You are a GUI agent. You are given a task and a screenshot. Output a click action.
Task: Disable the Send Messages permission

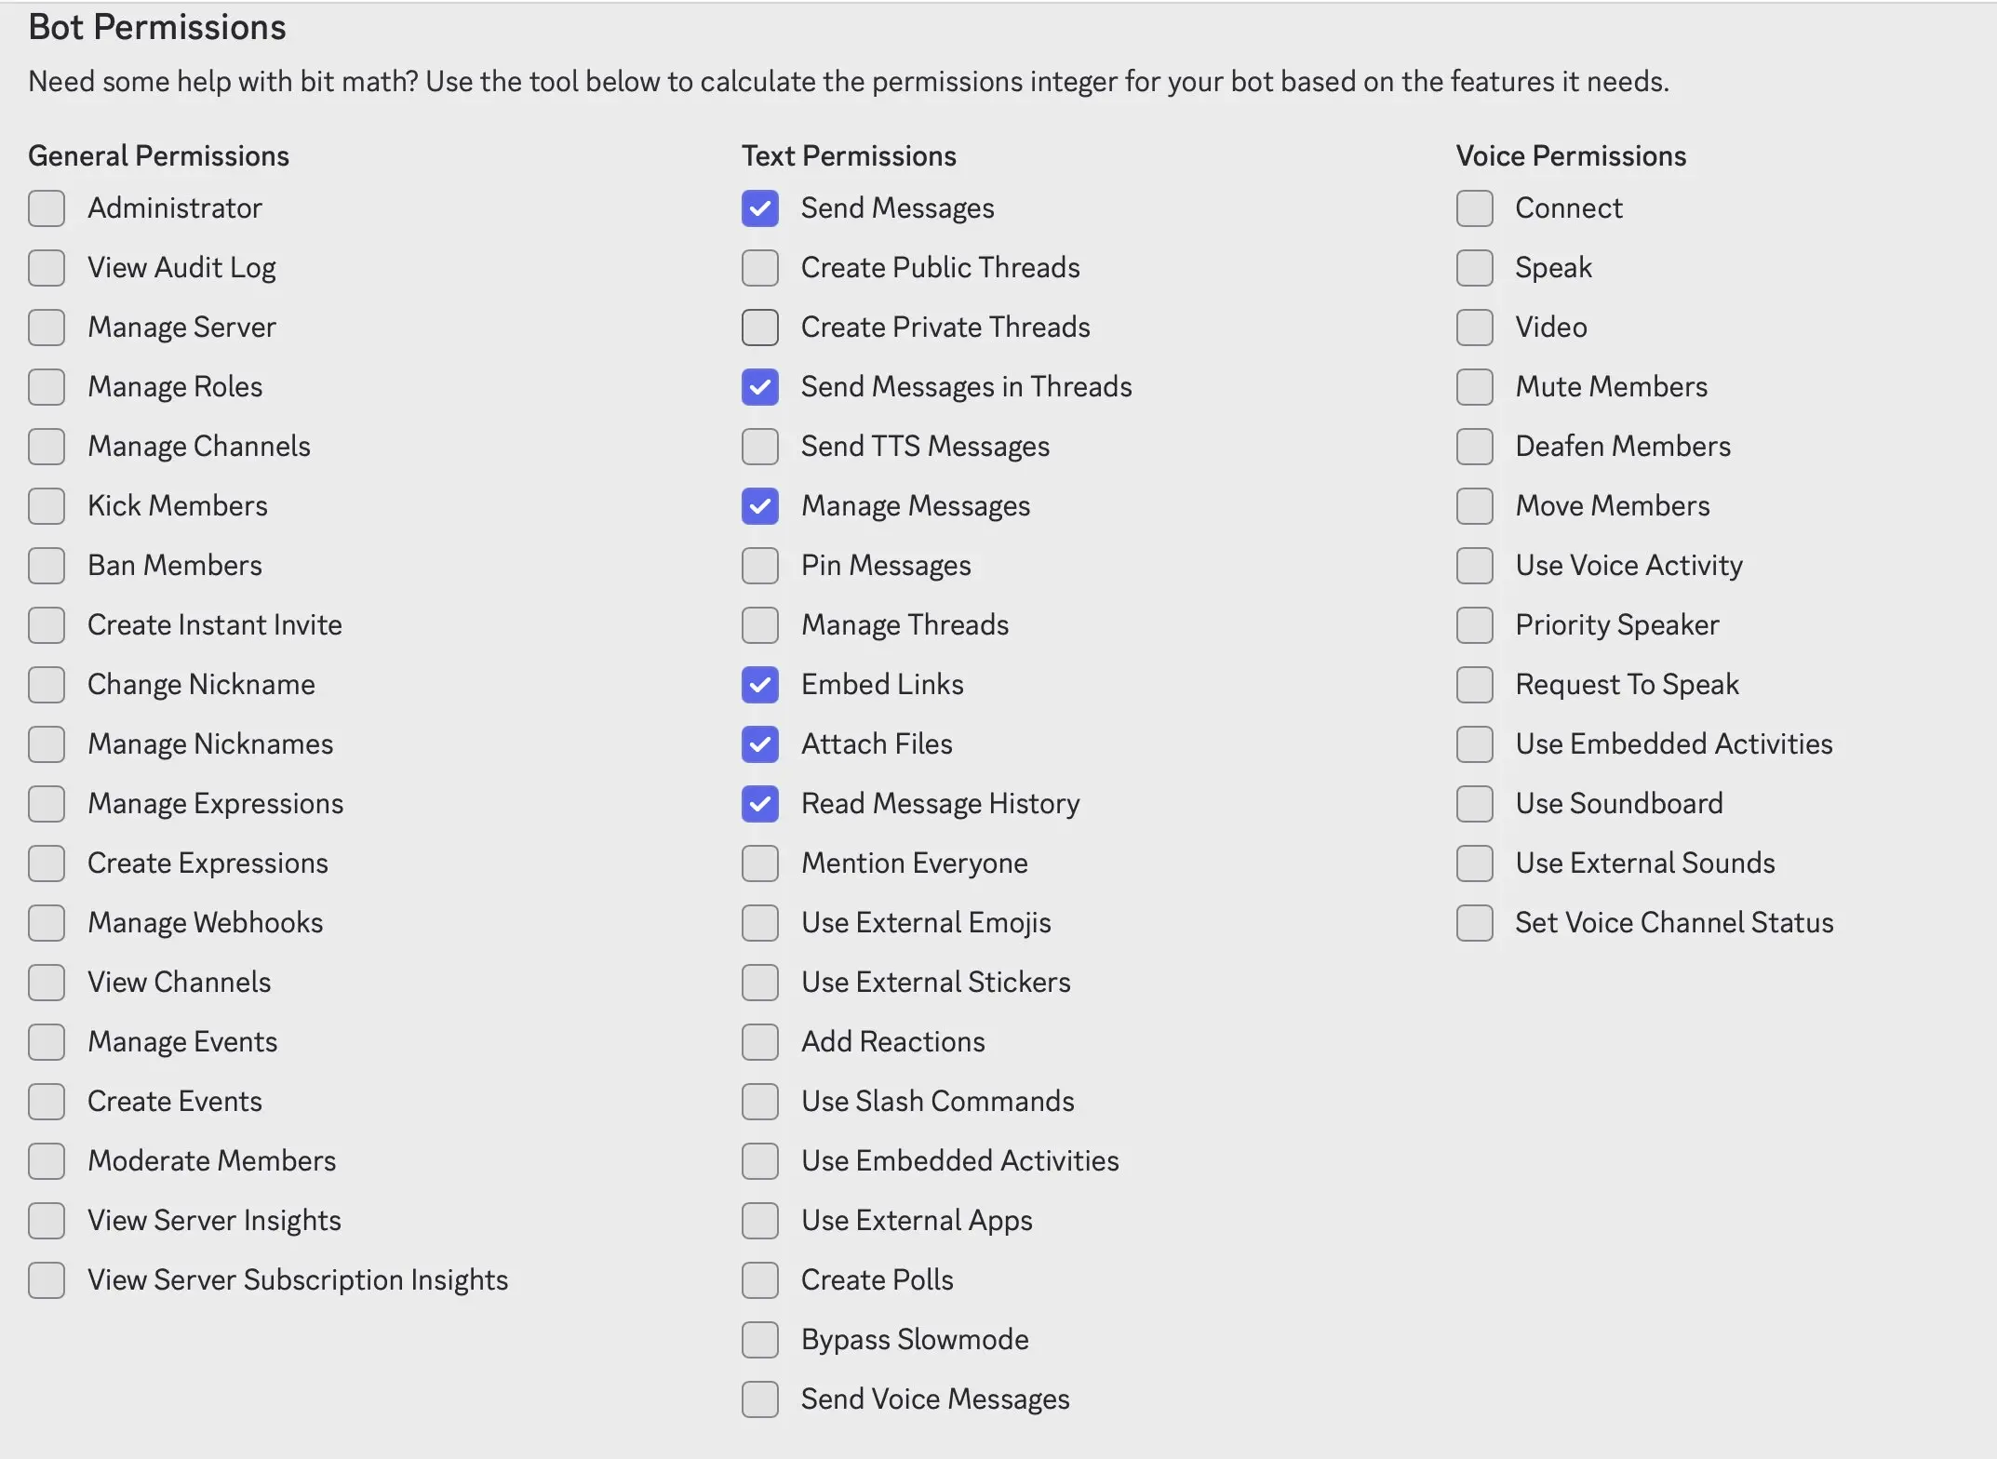pos(760,208)
